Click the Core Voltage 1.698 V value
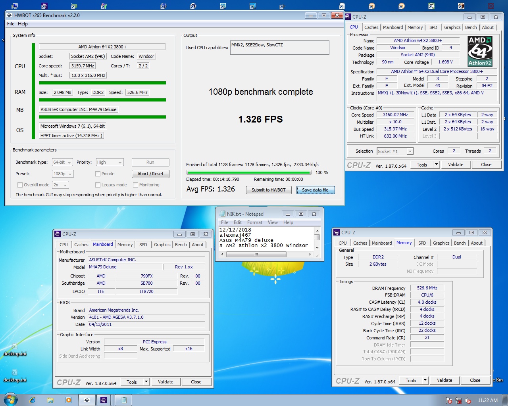This screenshot has height=406, width=508. click(x=445, y=62)
